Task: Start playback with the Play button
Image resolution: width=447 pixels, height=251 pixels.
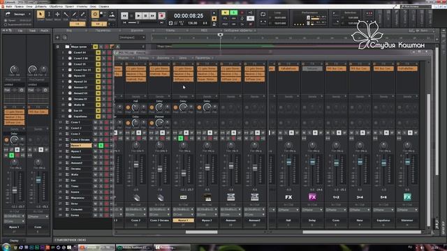Action: tap(138, 15)
